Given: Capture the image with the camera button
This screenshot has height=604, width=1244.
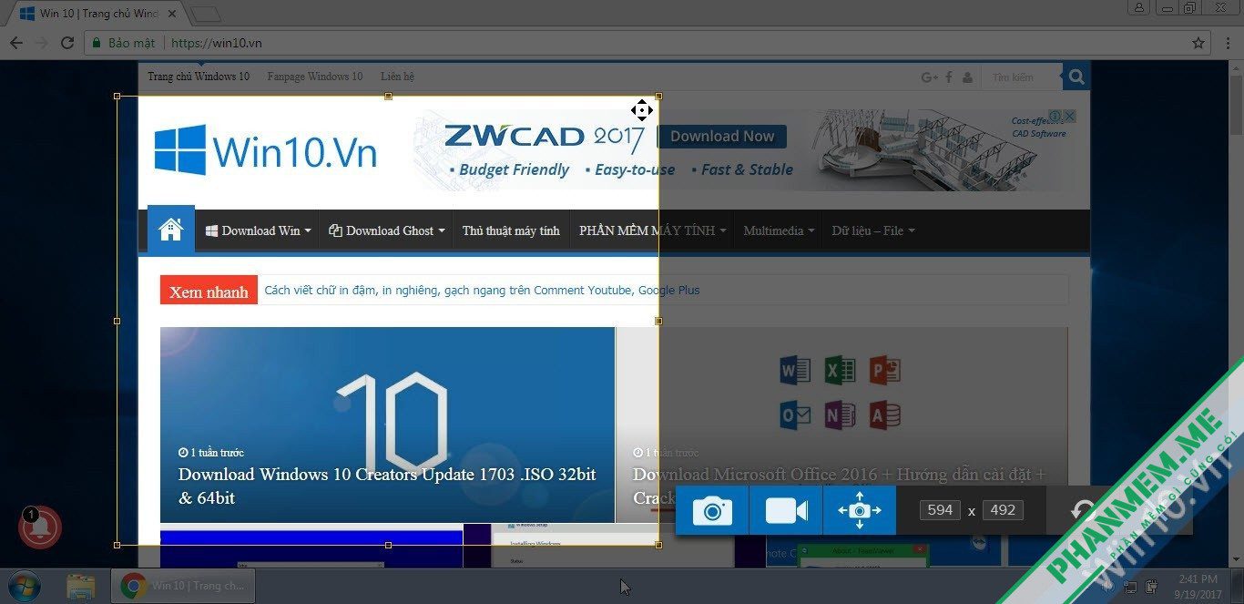Looking at the screenshot, I should (712, 510).
